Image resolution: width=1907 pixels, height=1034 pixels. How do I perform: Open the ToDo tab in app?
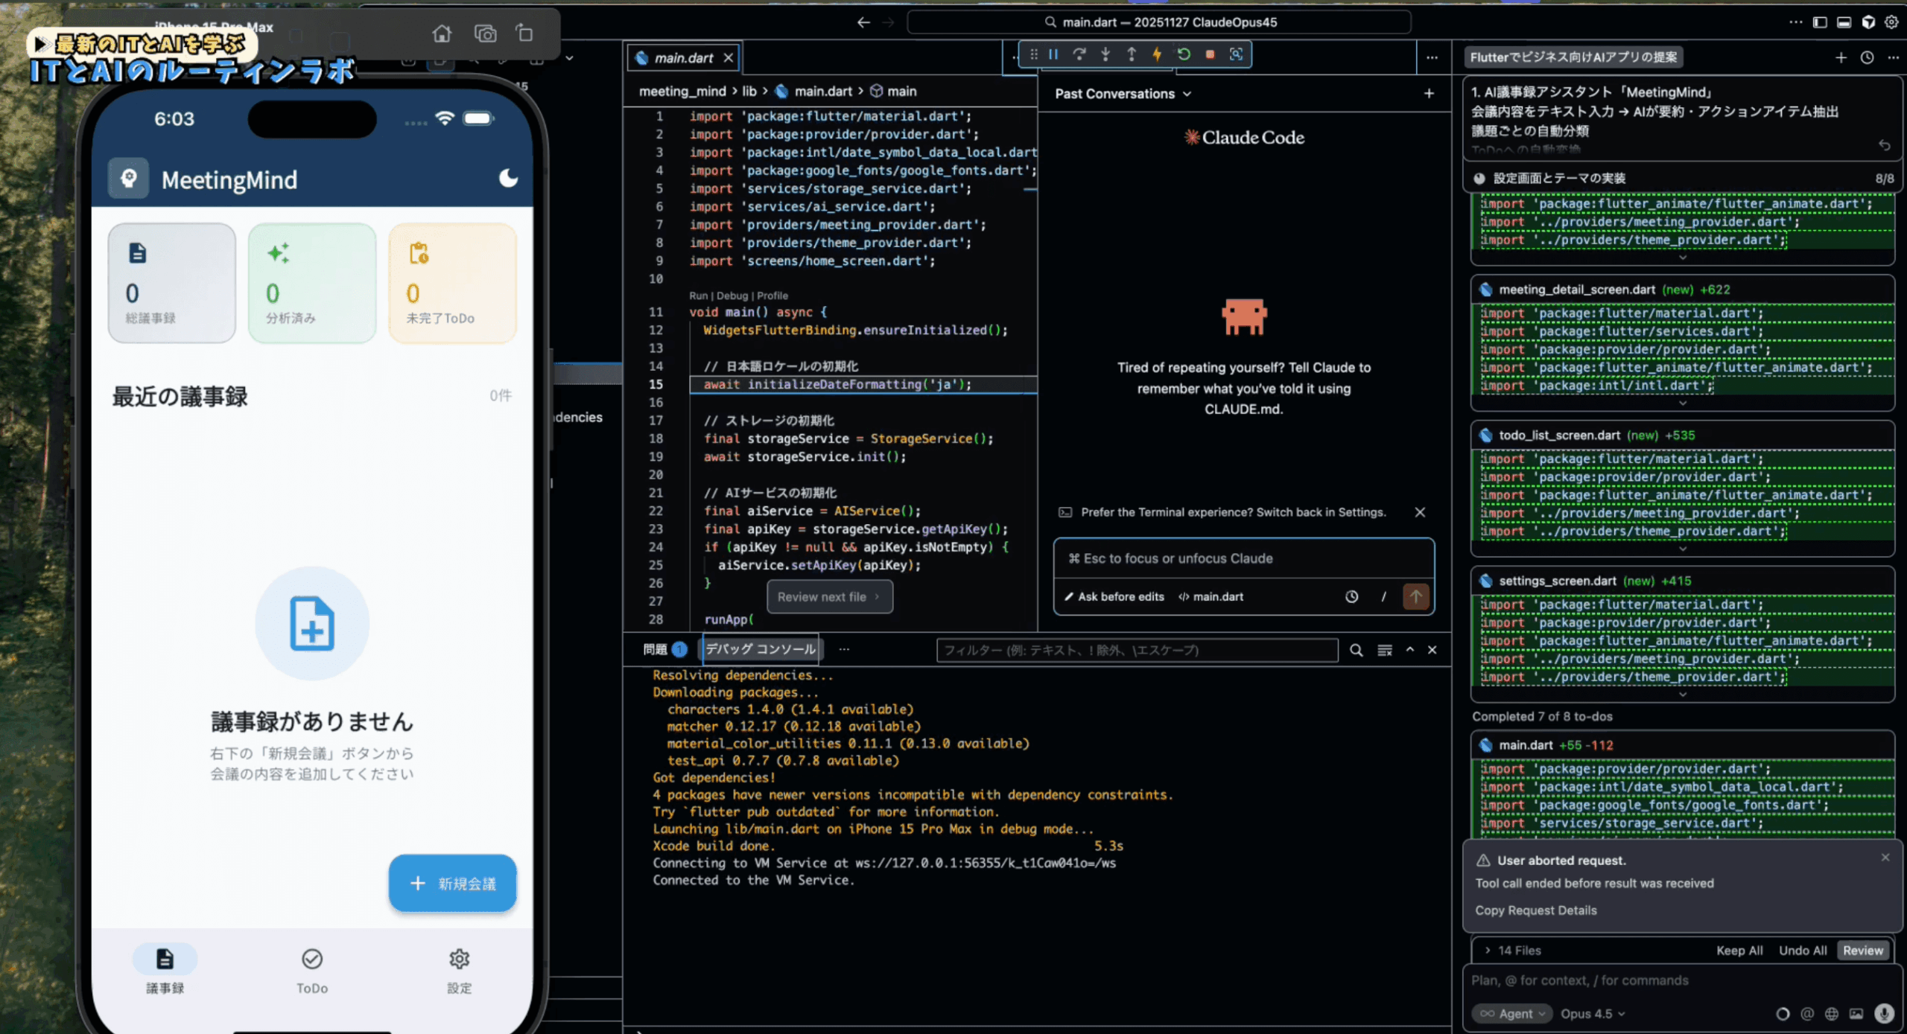(311, 968)
